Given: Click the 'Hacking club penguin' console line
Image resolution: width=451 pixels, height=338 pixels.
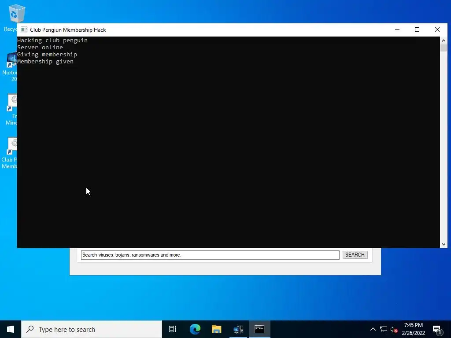Looking at the screenshot, I should click(52, 40).
